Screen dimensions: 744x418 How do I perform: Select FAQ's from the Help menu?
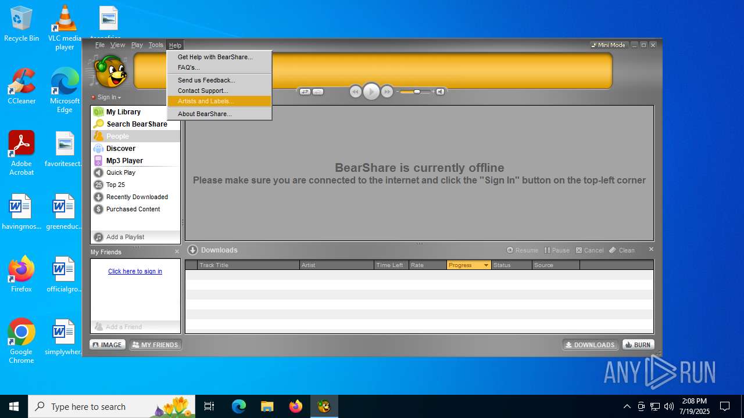220,67
